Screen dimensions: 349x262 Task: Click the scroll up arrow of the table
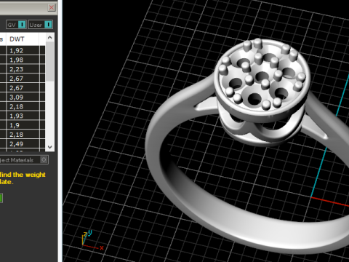(x=49, y=38)
